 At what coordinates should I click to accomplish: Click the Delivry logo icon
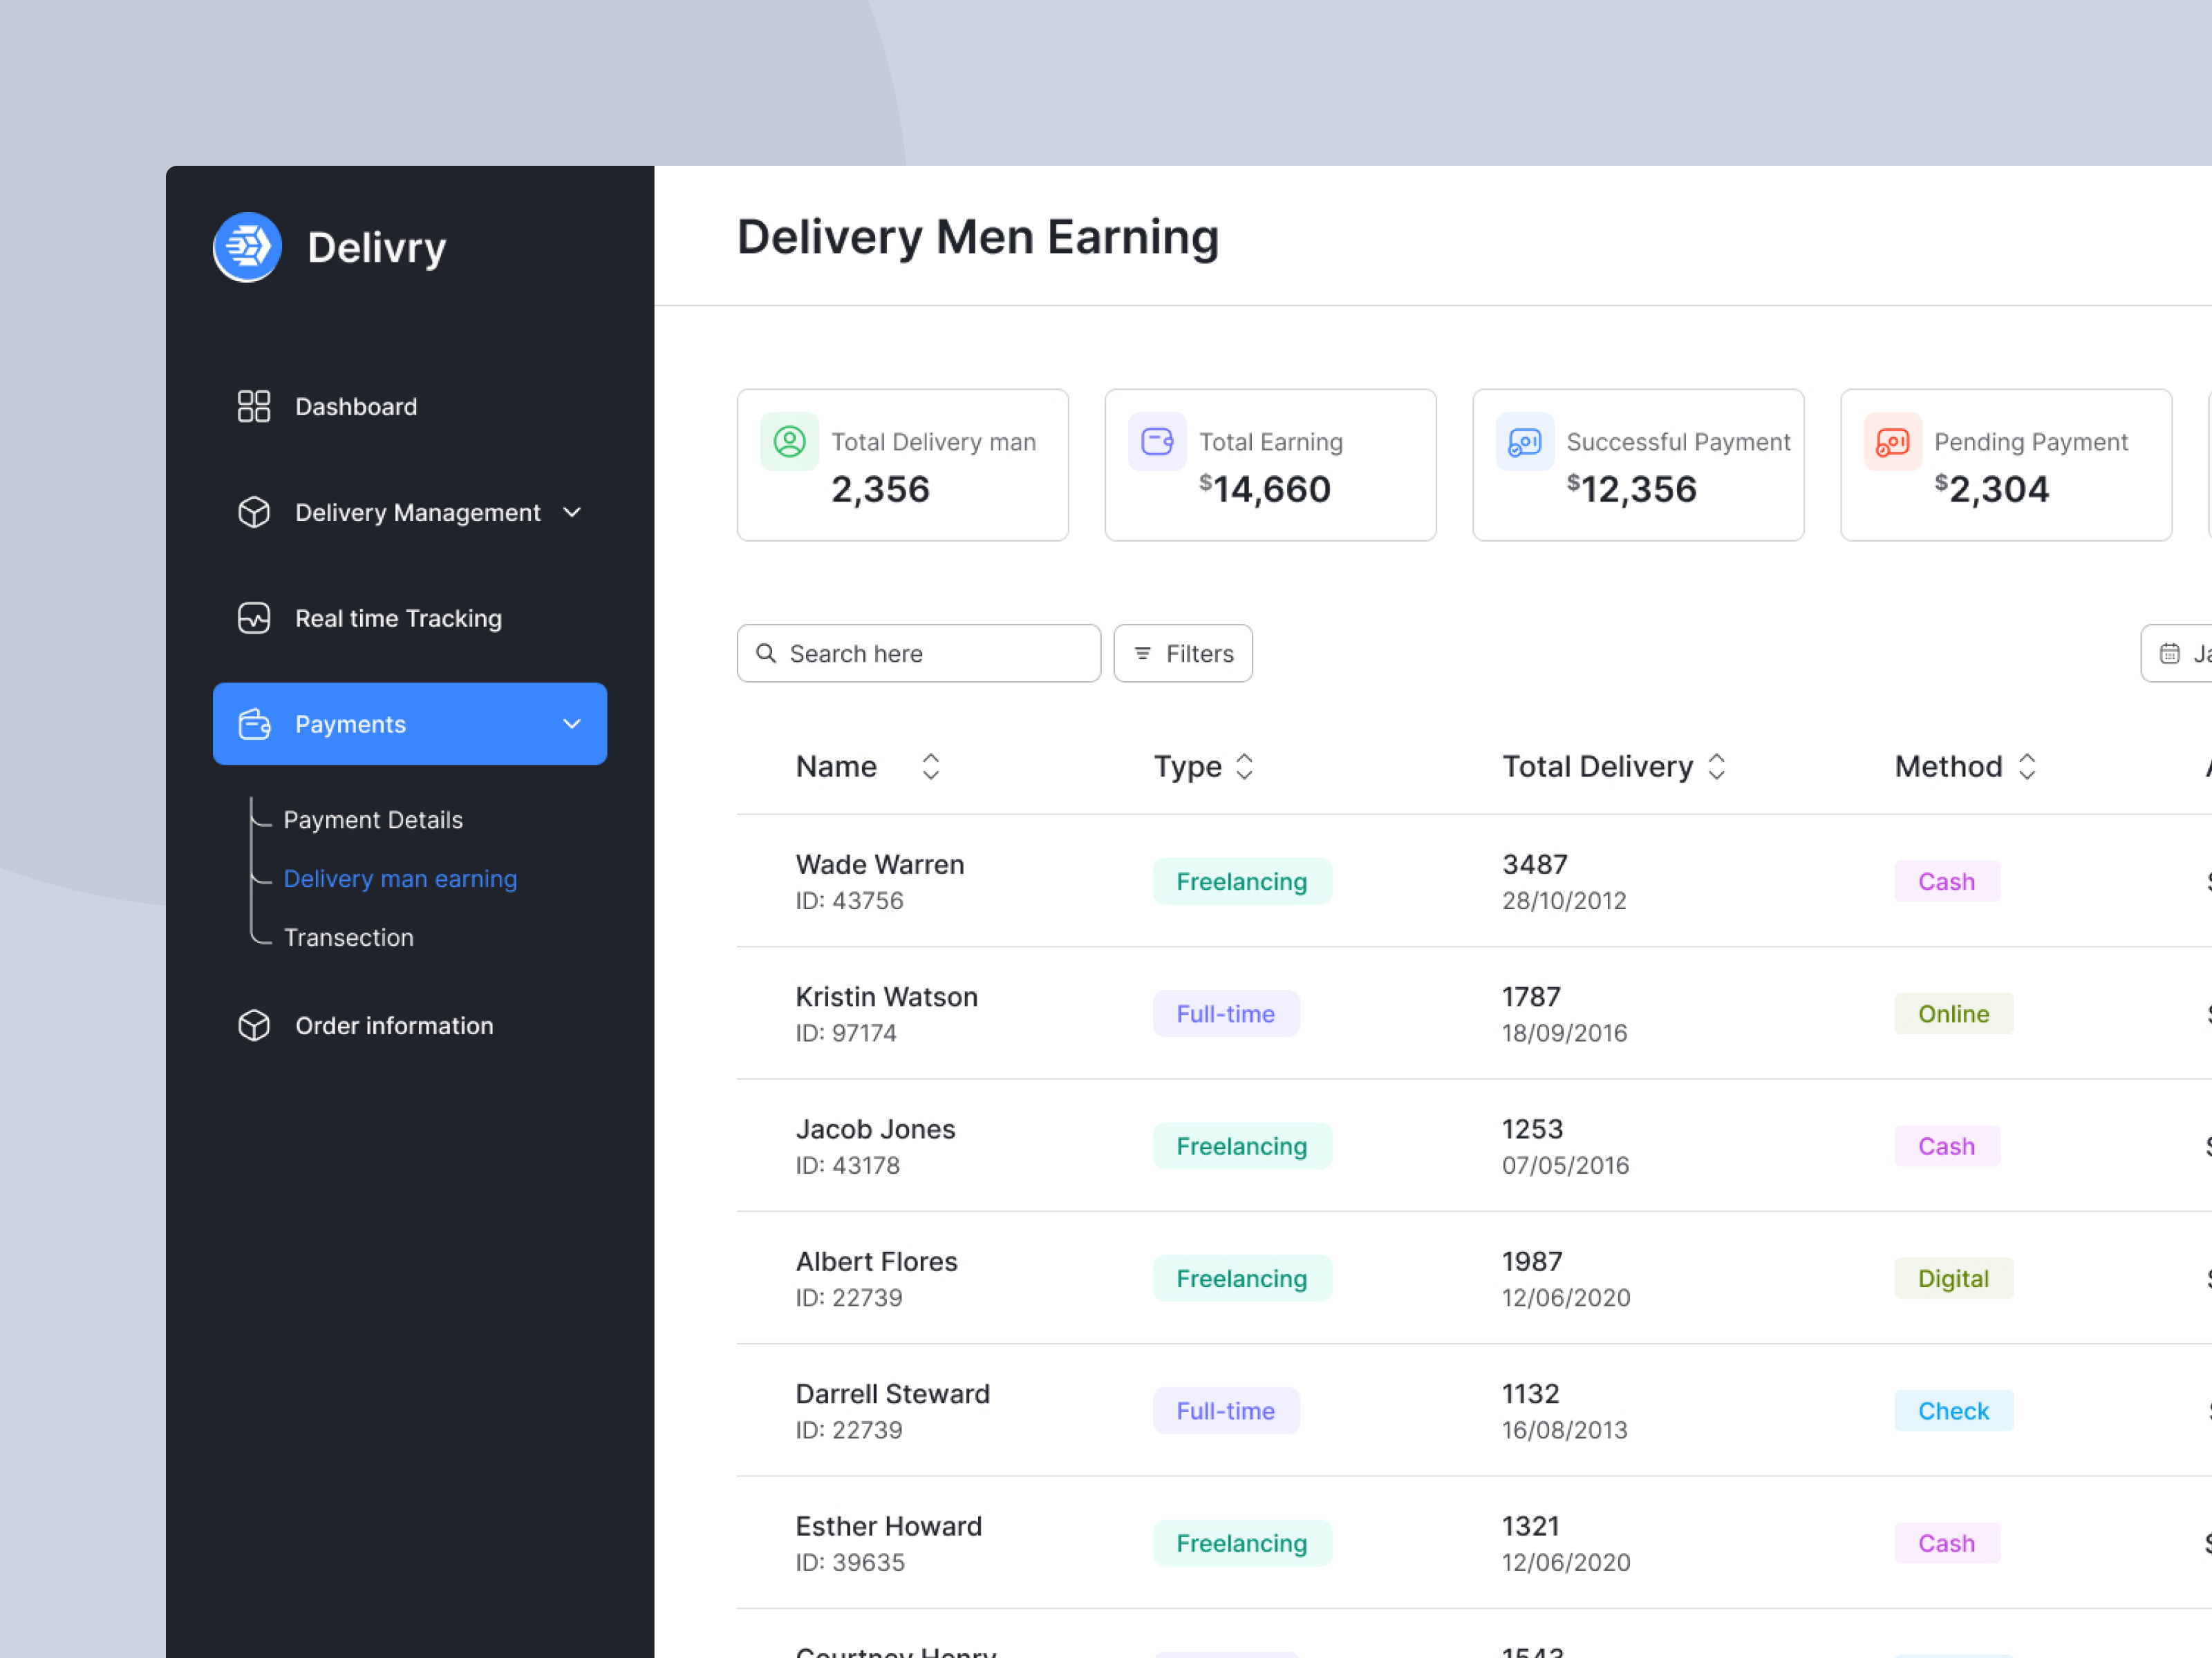click(x=247, y=247)
